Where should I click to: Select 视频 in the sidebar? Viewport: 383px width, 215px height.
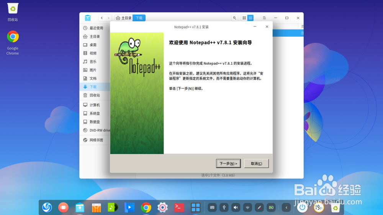(95, 53)
